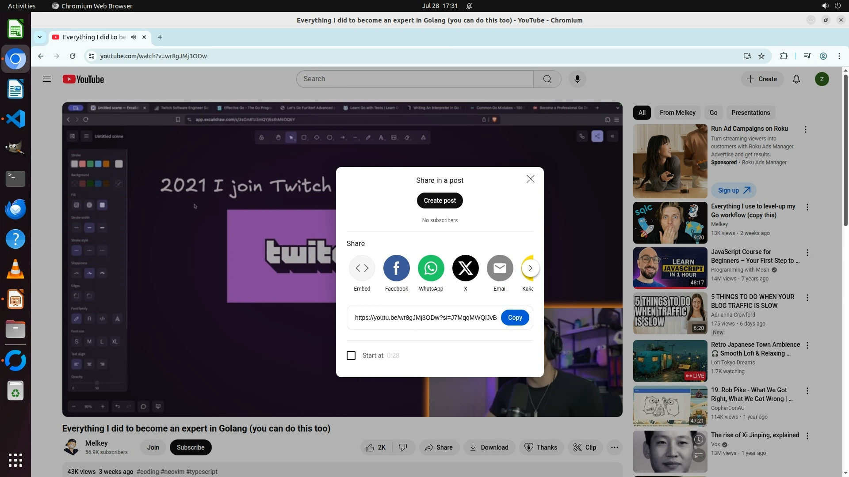Open the Embed share option
The height and width of the screenshot is (477, 849).
[x=362, y=268]
